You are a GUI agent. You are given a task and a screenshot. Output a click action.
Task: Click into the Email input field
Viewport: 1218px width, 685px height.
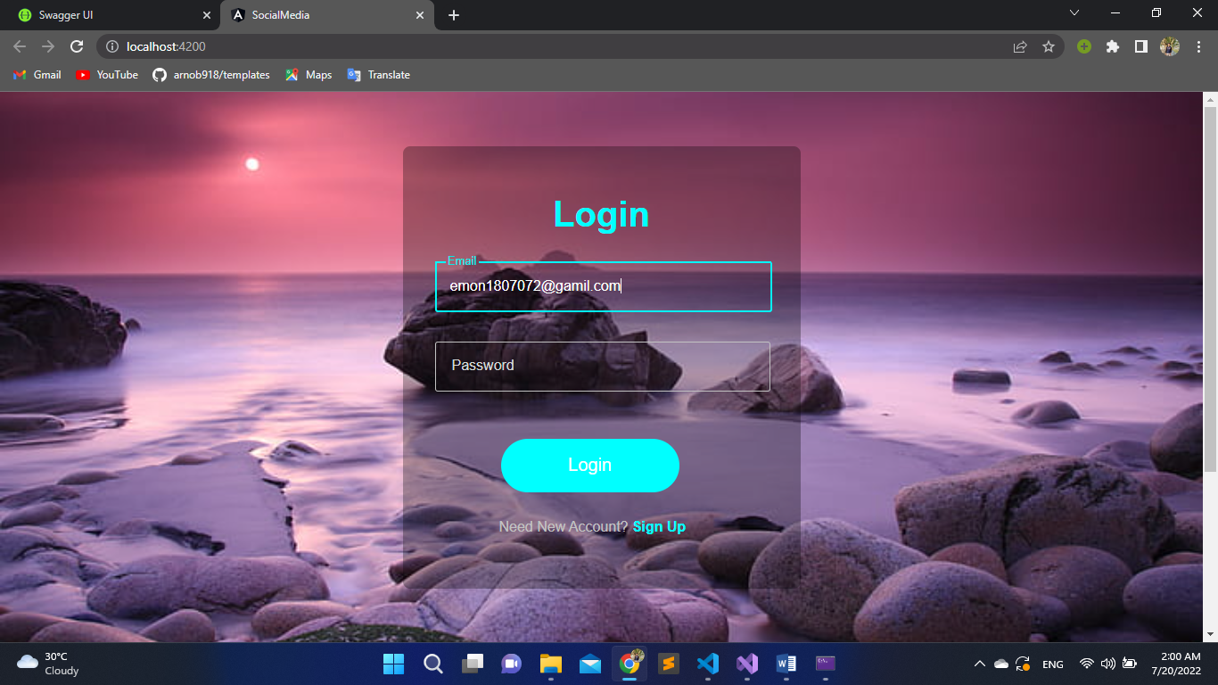point(603,286)
